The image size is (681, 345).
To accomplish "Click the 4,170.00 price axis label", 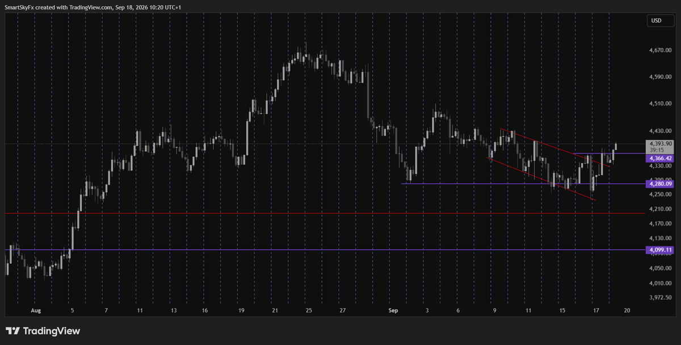I will pos(660,224).
